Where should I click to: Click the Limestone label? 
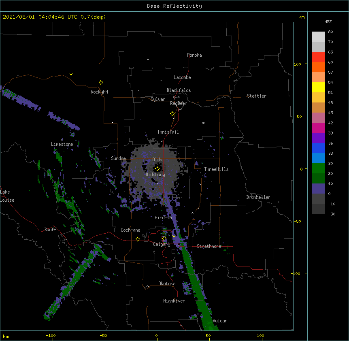[x=62, y=144]
